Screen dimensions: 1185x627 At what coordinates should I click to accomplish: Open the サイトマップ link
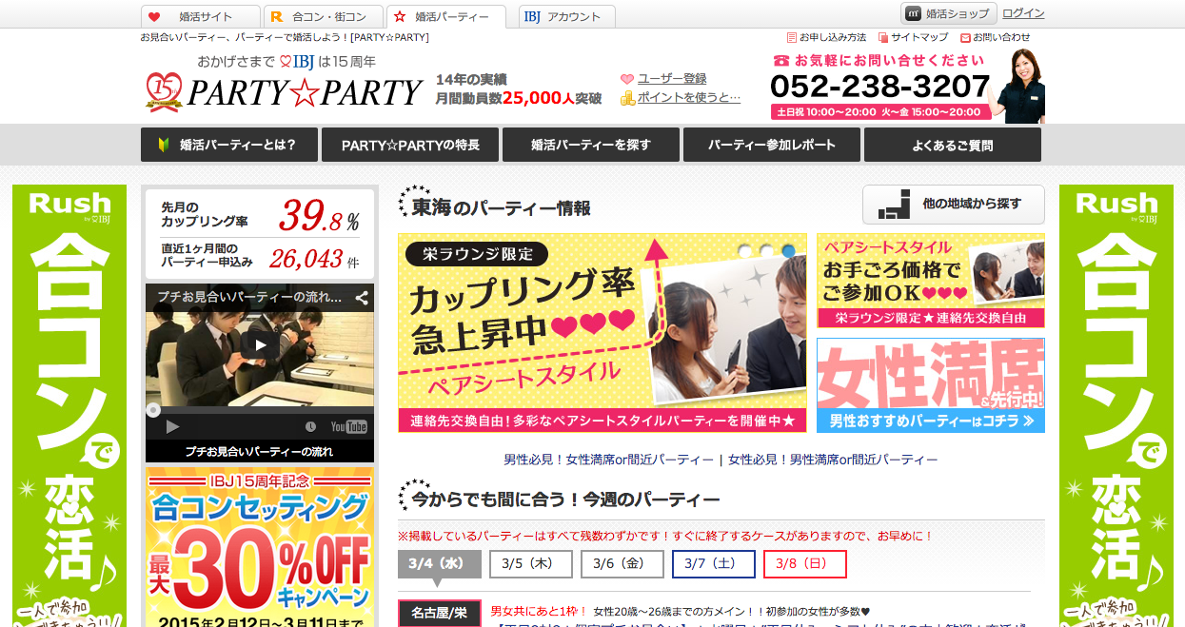pos(913,37)
